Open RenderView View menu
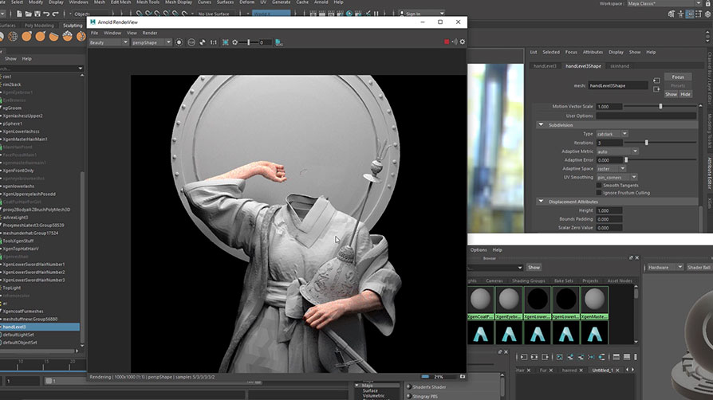The image size is (713, 400). (132, 33)
